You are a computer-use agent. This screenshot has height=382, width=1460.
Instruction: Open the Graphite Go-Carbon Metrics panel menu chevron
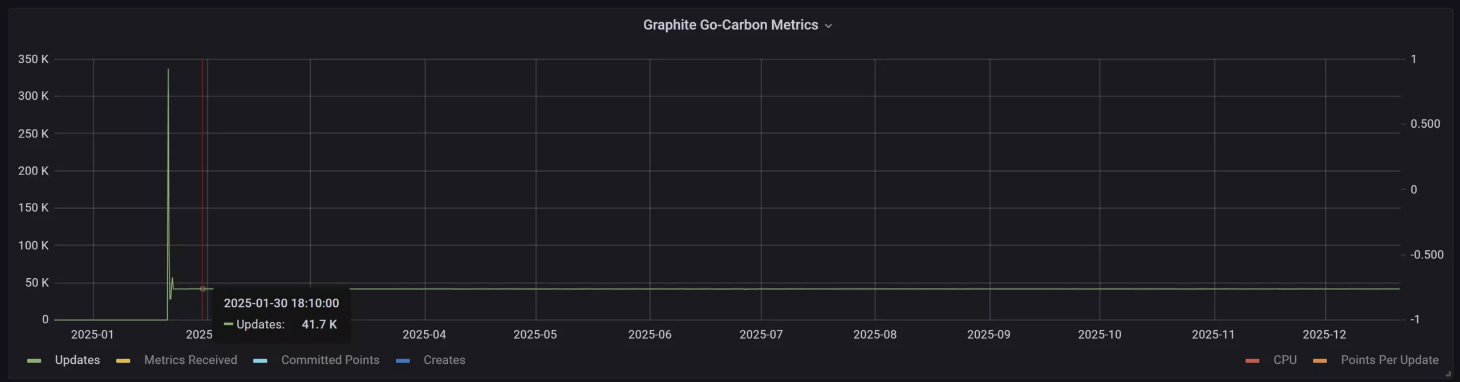click(828, 26)
